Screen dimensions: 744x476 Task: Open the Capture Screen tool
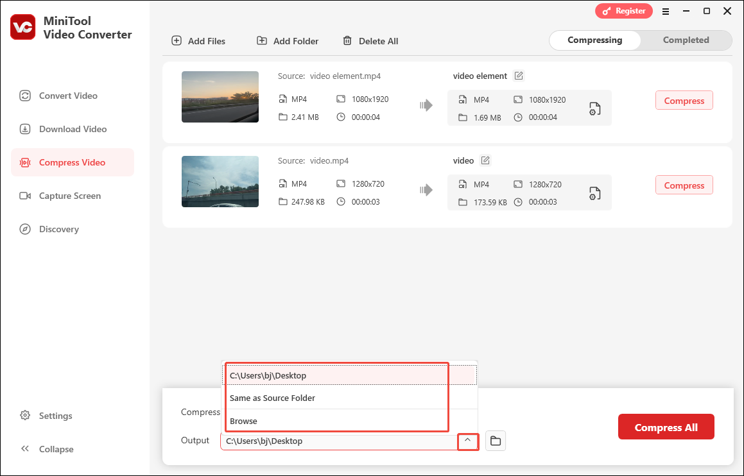tap(69, 195)
